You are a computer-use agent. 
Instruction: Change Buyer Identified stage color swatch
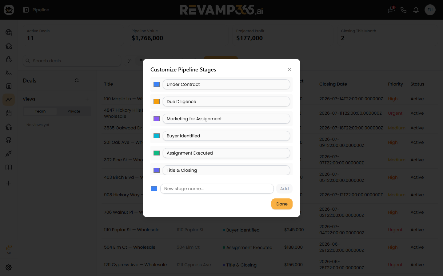click(x=157, y=136)
